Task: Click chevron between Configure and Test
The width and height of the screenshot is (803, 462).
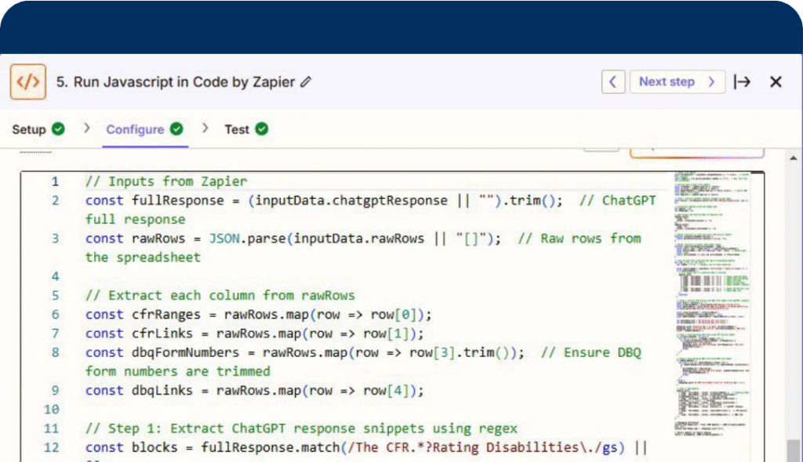Action: click(205, 128)
